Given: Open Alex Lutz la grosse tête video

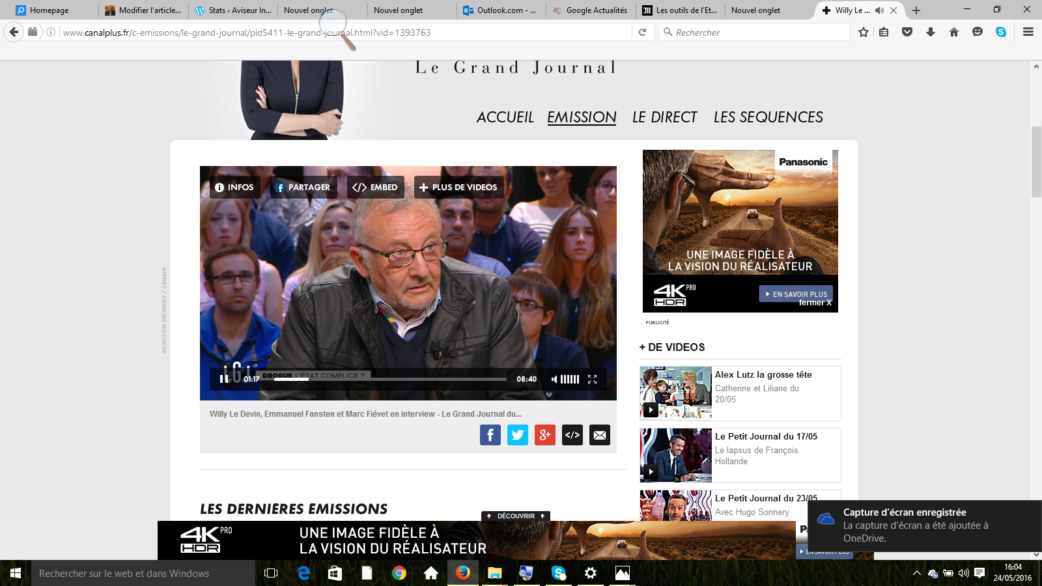Looking at the screenshot, I should (x=763, y=374).
